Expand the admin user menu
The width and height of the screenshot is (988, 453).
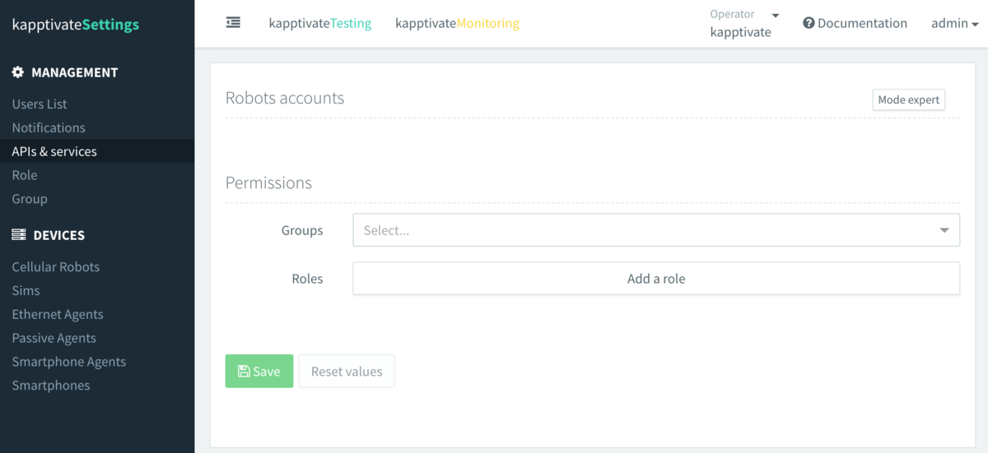954,24
